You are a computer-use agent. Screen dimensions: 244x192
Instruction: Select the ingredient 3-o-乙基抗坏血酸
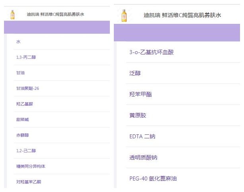(151, 52)
